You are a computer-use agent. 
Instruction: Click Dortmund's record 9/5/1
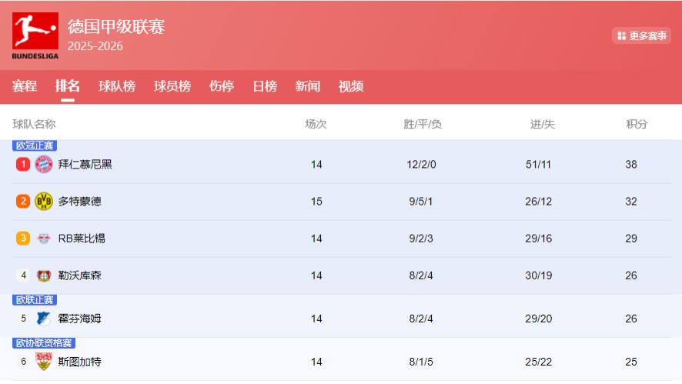(421, 202)
